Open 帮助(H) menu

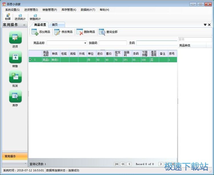tap(104, 10)
